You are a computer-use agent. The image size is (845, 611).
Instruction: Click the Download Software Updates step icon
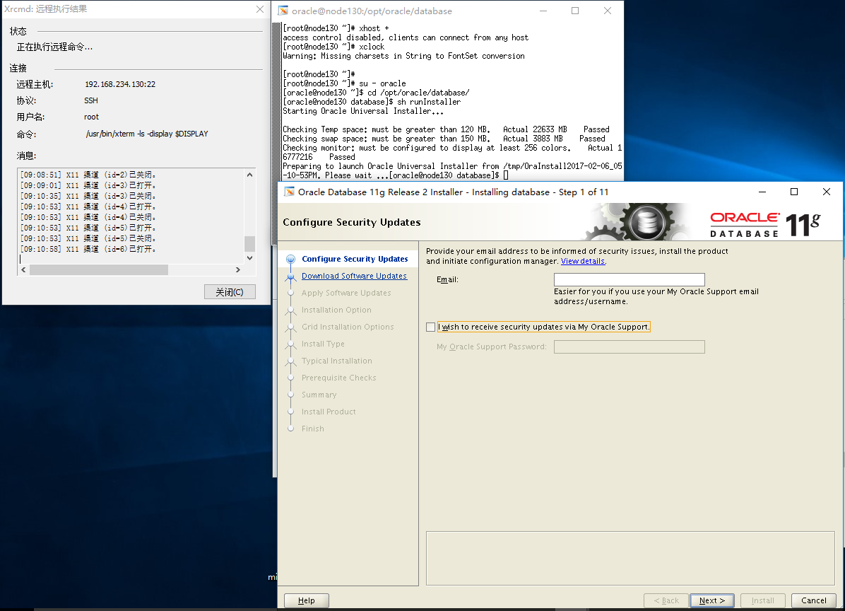(x=290, y=276)
